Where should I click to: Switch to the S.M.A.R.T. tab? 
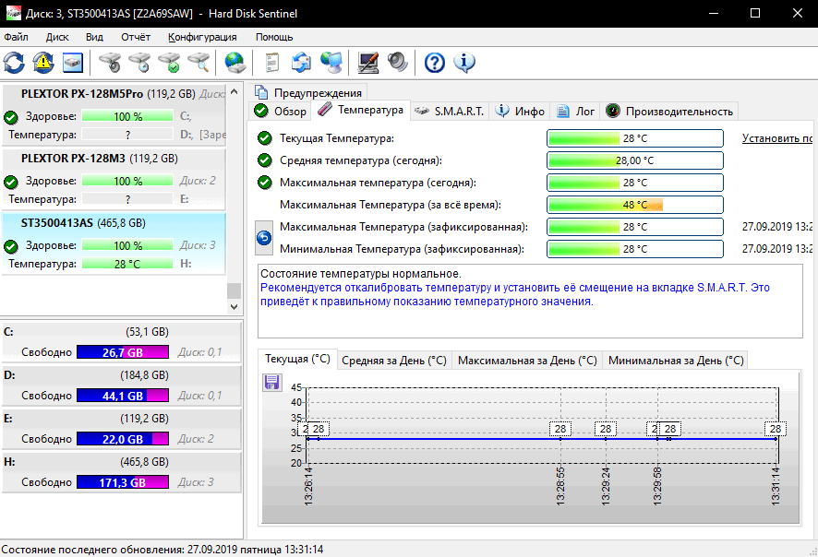pyautogui.click(x=450, y=111)
